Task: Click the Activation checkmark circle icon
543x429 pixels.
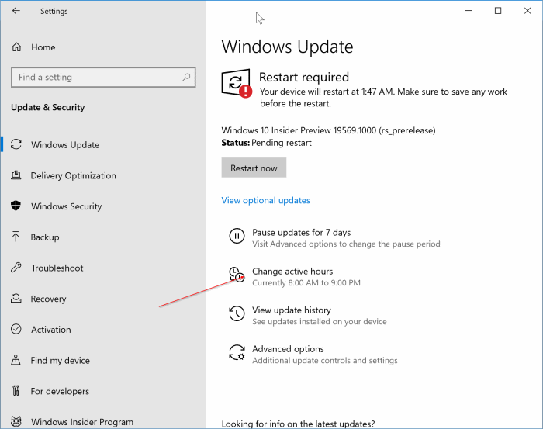Action: (x=16, y=329)
